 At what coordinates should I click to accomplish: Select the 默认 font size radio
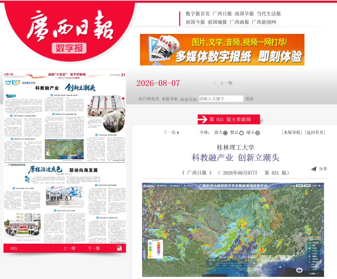coord(241,133)
